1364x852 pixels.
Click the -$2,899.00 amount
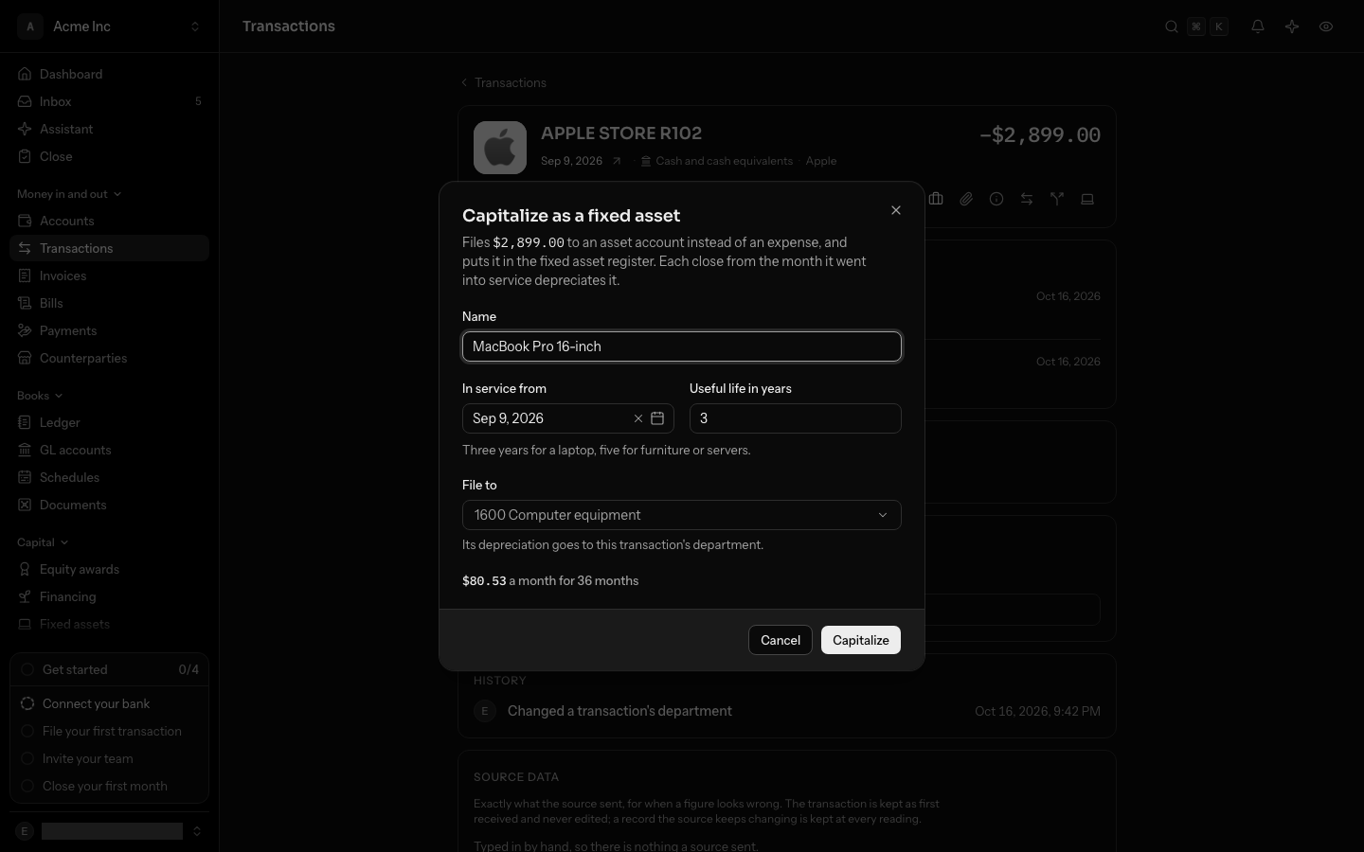click(x=1040, y=134)
